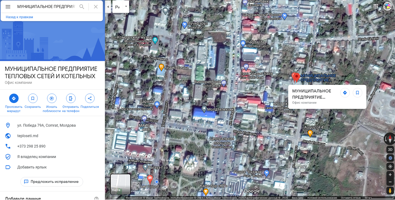Click the 'show my location' button
This screenshot has height=200, width=395.
(x=390, y=167)
